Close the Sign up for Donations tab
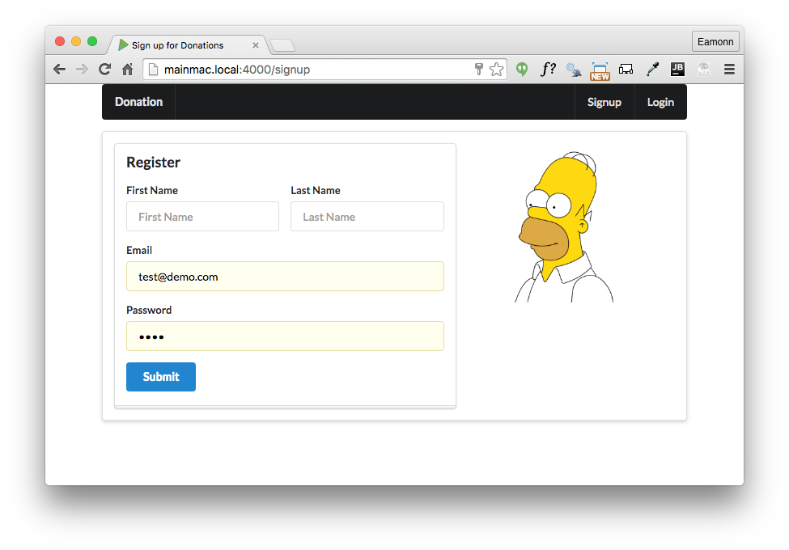Viewport: 789px width, 550px height. (256, 45)
